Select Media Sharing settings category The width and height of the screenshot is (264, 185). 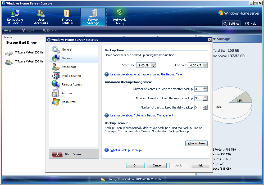[x=74, y=76]
